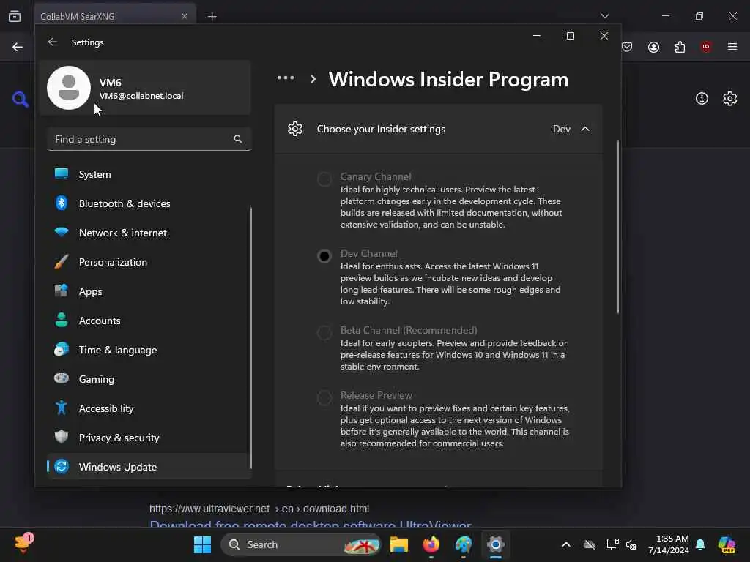
Task: Open Firefox tab overview button
Action: 15,16
